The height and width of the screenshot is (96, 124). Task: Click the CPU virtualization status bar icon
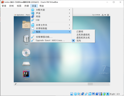(101, 94)
